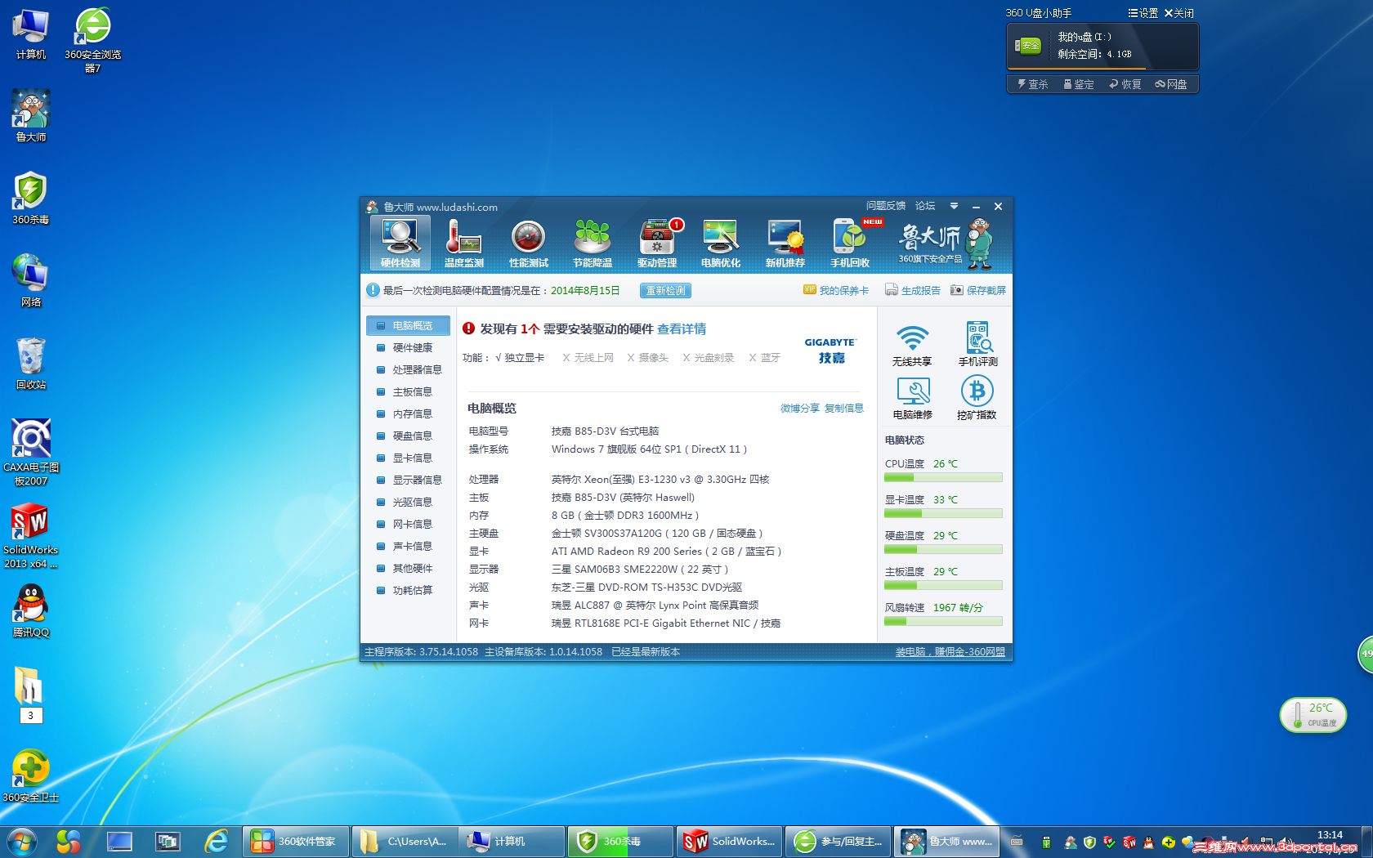Screen dimensions: 1373x858
Task: Open the 挖矿指数 bitcoin mining index
Action: pos(977,399)
